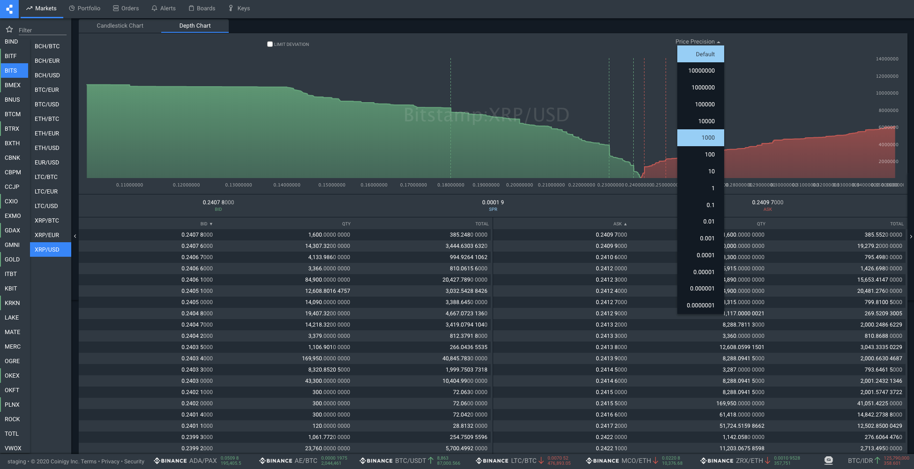Select precision option 0.0000001
Viewport: 914px width, 469px height.
(701, 305)
